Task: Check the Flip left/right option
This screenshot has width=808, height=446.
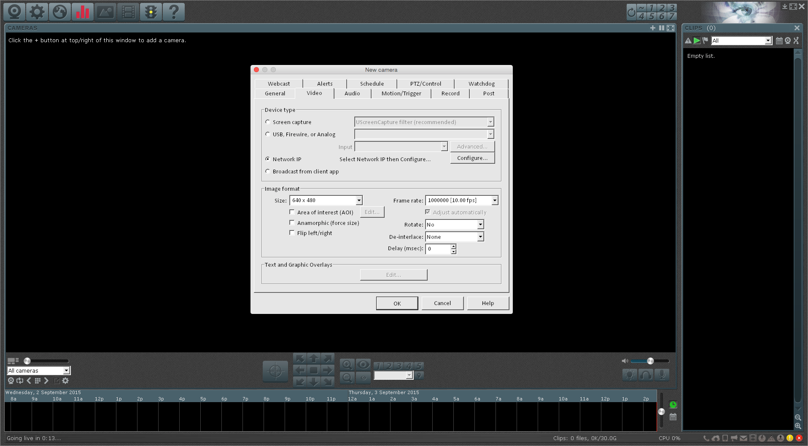Action: pyautogui.click(x=292, y=232)
